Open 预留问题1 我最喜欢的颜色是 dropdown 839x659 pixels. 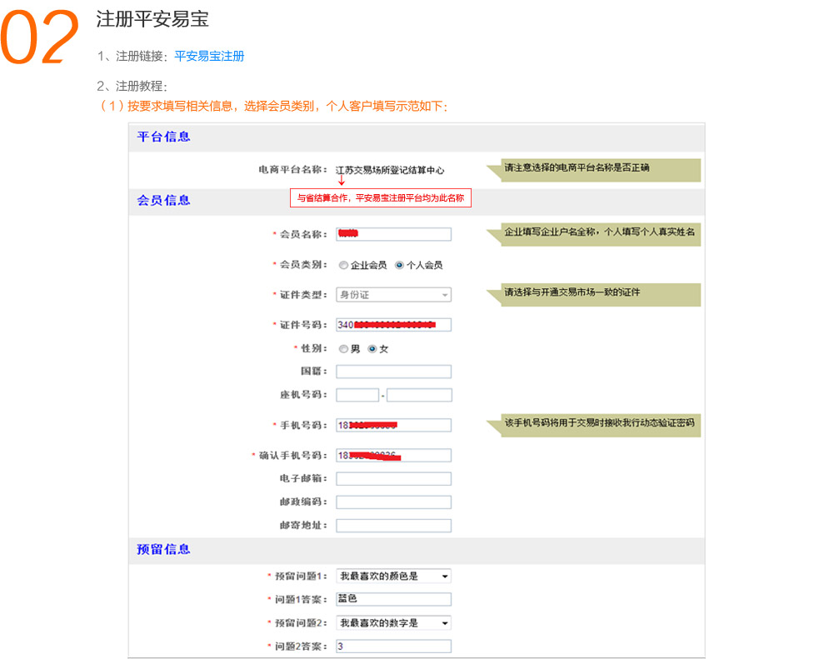(x=393, y=576)
